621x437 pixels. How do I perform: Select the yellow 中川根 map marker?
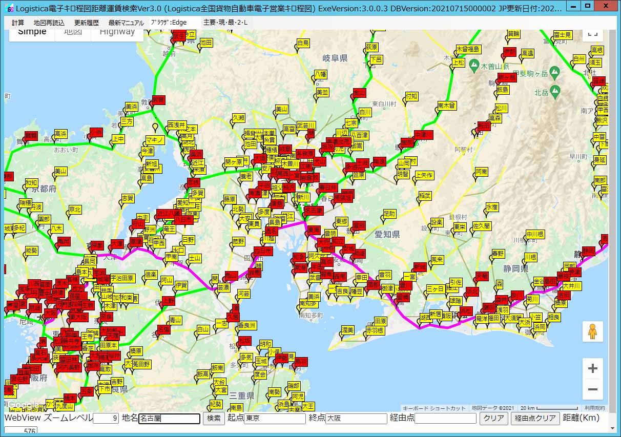(x=535, y=235)
